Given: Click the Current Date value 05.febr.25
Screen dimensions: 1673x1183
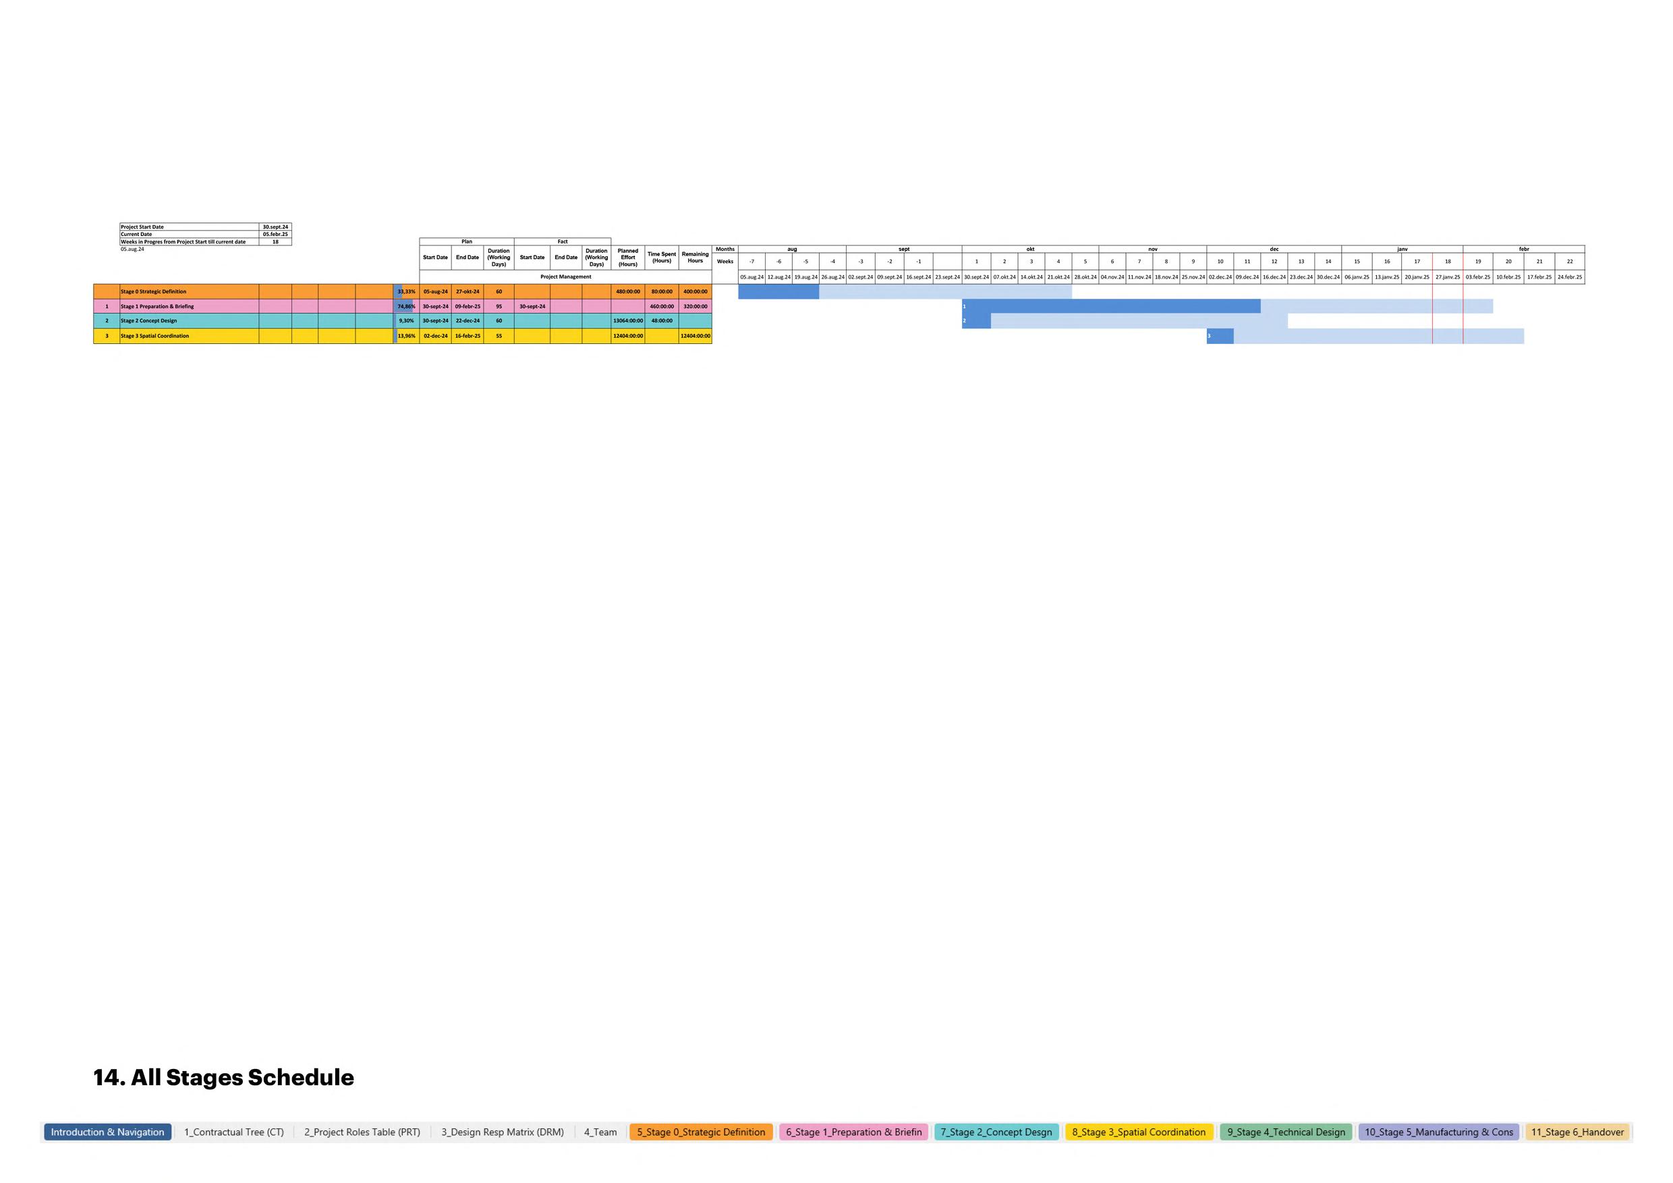Looking at the screenshot, I should point(275,235).
